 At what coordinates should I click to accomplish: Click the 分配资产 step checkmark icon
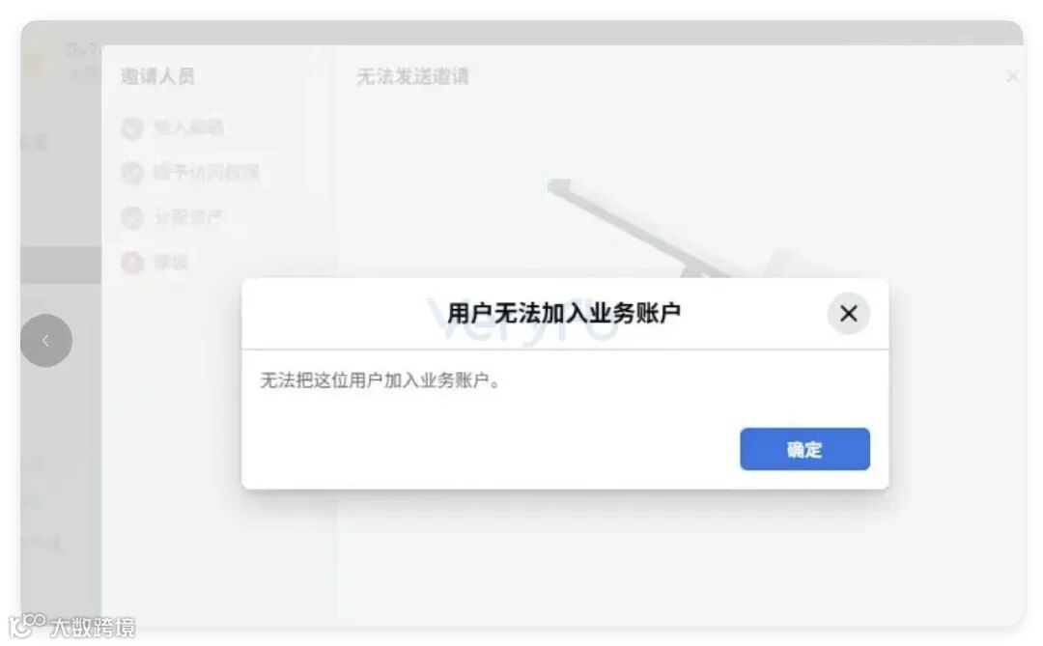point(132,217)
